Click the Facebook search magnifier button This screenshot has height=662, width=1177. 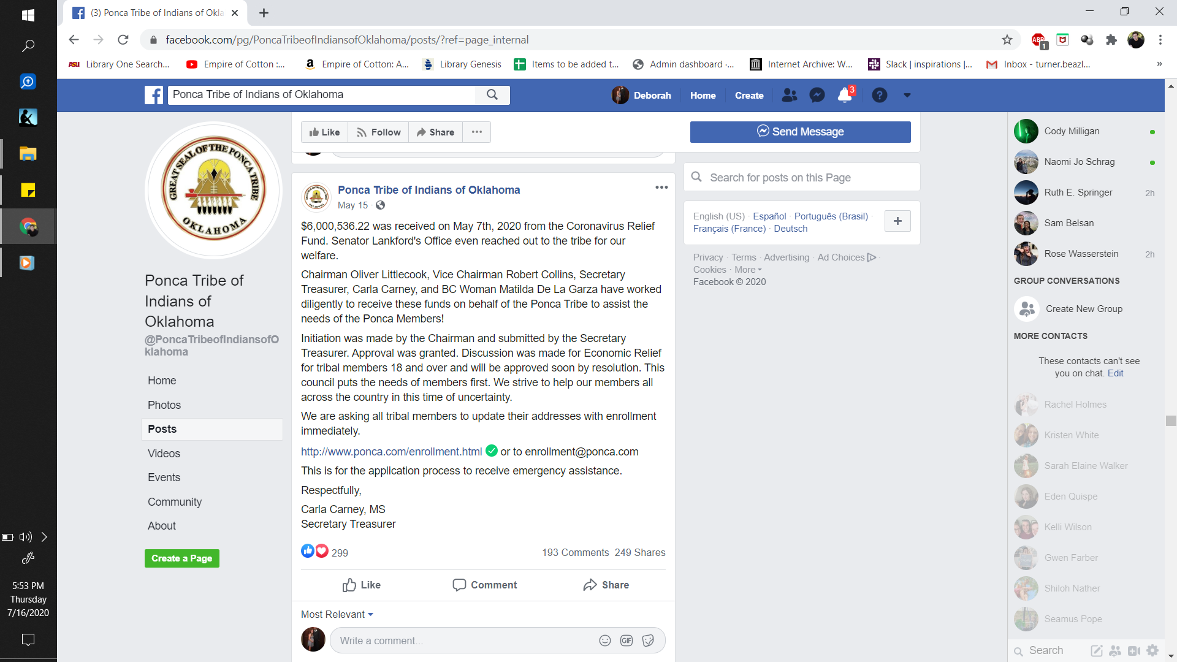[x=492, y=94]
